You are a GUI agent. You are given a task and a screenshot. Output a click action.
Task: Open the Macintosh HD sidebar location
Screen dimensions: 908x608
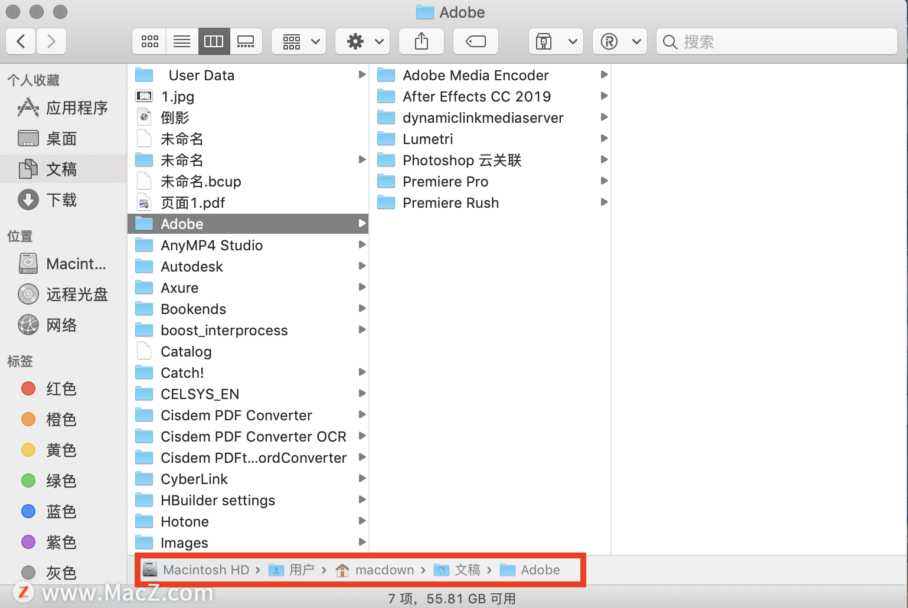tap(62, 264)
